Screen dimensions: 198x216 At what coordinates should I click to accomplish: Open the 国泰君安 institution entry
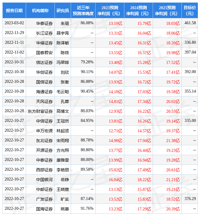44,52
